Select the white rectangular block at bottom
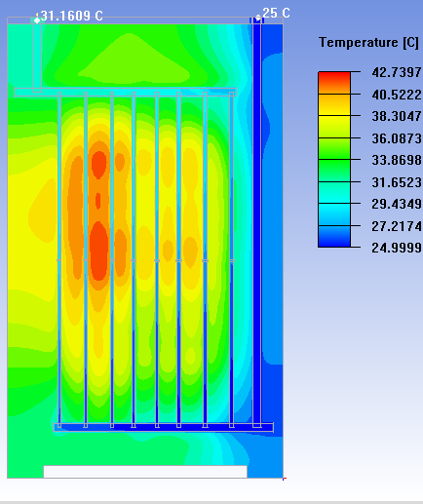This screenshot has height=504, width=423. coord(145,472)
